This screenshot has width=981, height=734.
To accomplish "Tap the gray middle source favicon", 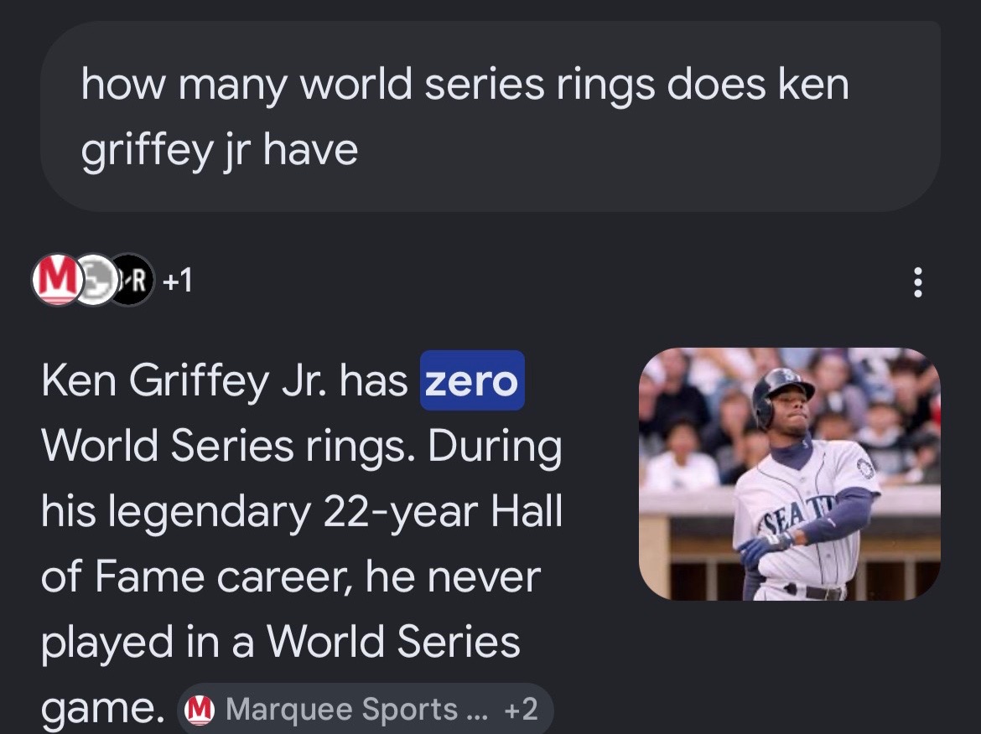I will pyautogui.click(x=95, y=280).
